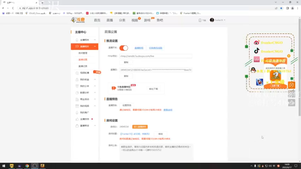
Task: Collapse the 直播相关 section chevron
Action: [x=95, y=46]
